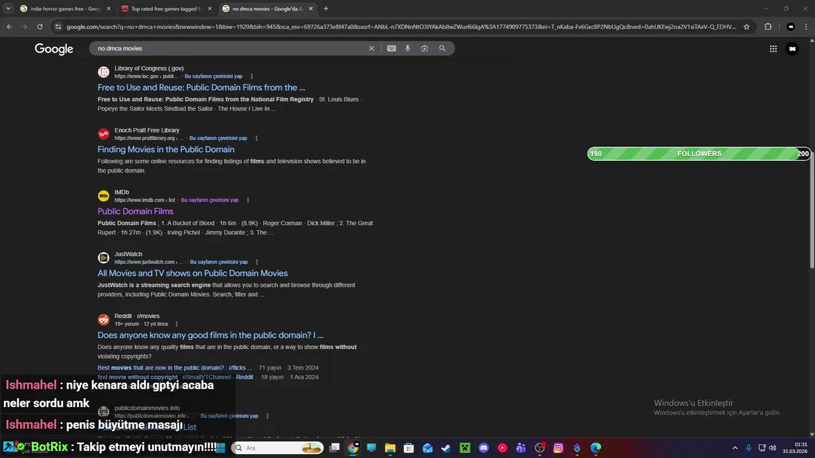Viewport: 815px width, 458px height.
Task: Translate the JustWatch result page
Action: point(218,261)
